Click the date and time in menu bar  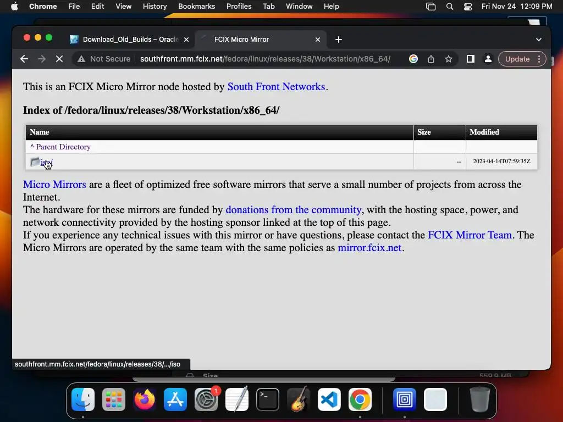point(517,6)
